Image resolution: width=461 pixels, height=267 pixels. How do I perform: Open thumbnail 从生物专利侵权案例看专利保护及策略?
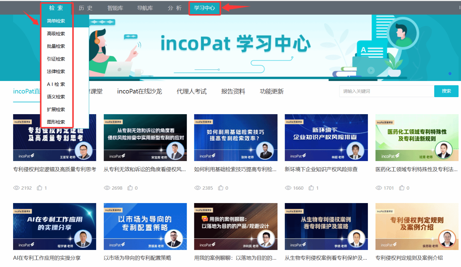[326, 227]
